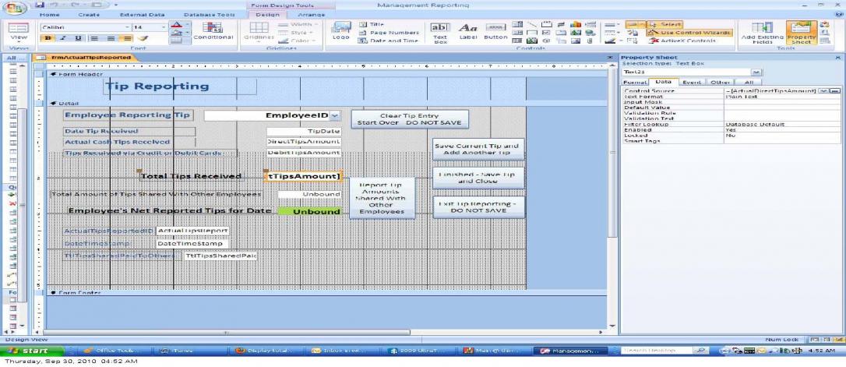Toggle the Property Sheet pane
Viewport: 846px width, 367px height.
click(x=802, y=33)
